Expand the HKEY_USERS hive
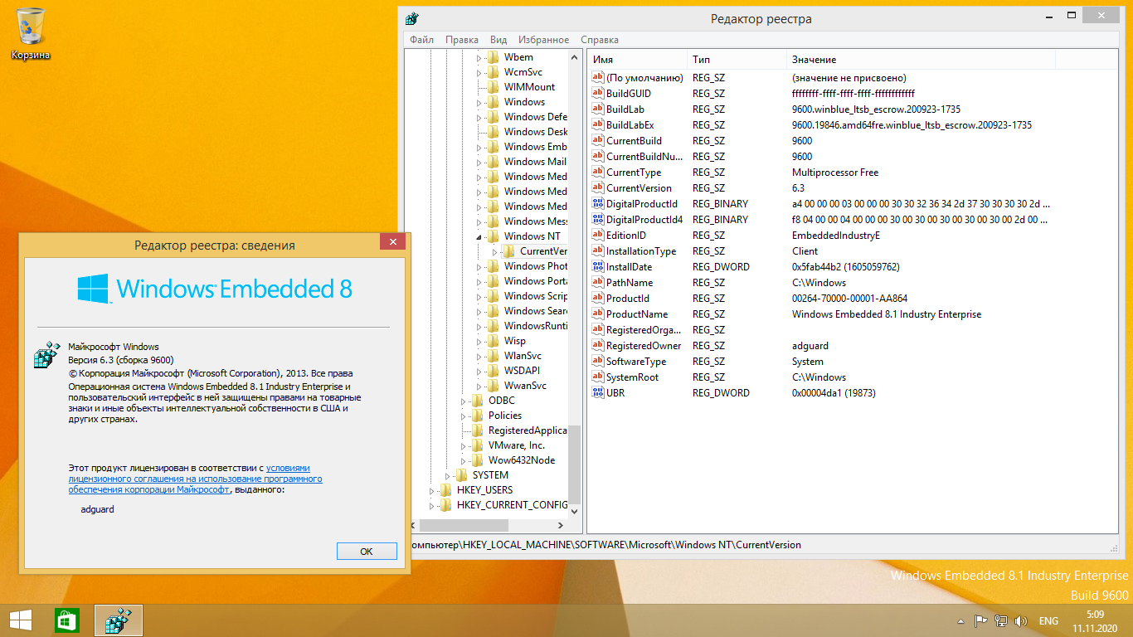 (x=431, y=490)
